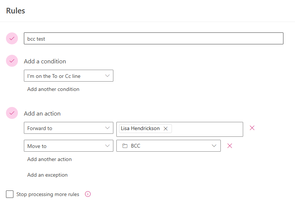Click the Lisa Hendrickson recipient chip
The height and width of the screenshot is (224, 295).
(140, 129)
